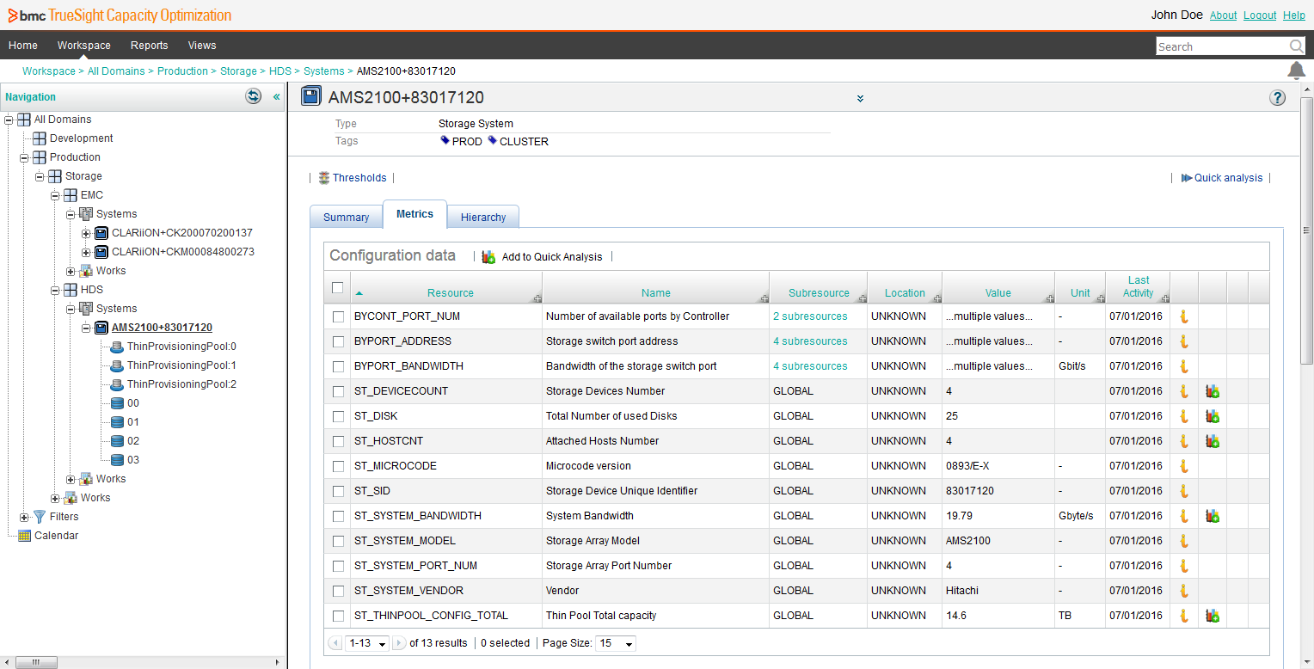Expand the Filters tree node
Screen dimensions: 1314x669
pyautogui.click(x=24, y=517)
